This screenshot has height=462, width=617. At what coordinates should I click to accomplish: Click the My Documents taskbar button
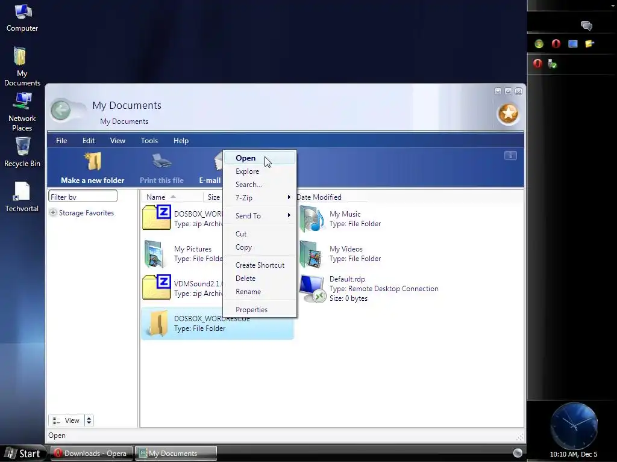176,454
